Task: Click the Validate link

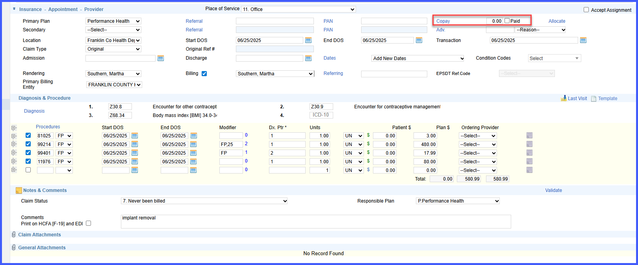Action: coord(553,190)
